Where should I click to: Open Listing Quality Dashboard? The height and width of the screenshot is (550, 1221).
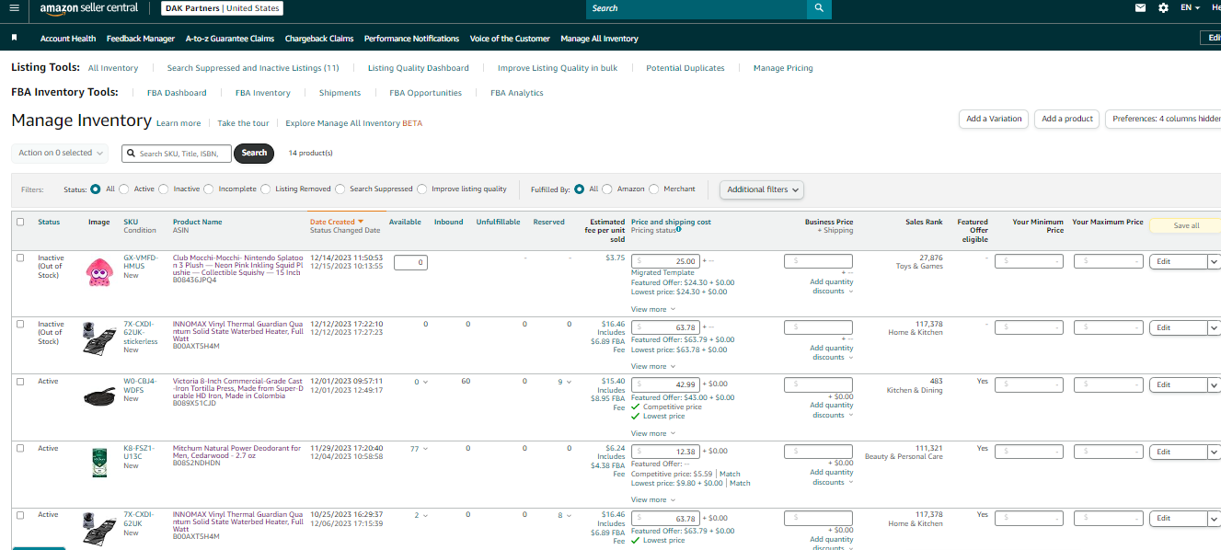coord(419,68)
